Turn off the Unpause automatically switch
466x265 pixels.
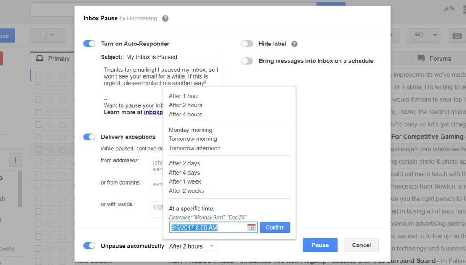(89, 245)
